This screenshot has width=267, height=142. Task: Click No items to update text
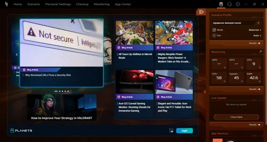236,104
